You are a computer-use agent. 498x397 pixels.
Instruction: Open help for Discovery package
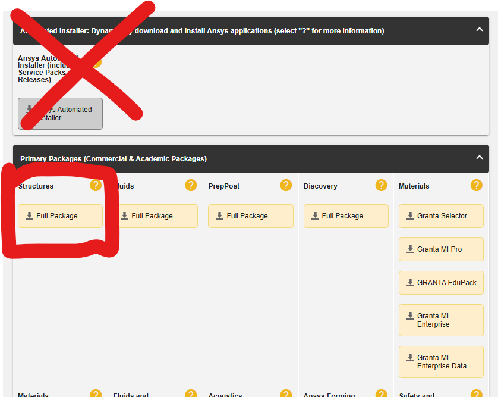[381, 185]
